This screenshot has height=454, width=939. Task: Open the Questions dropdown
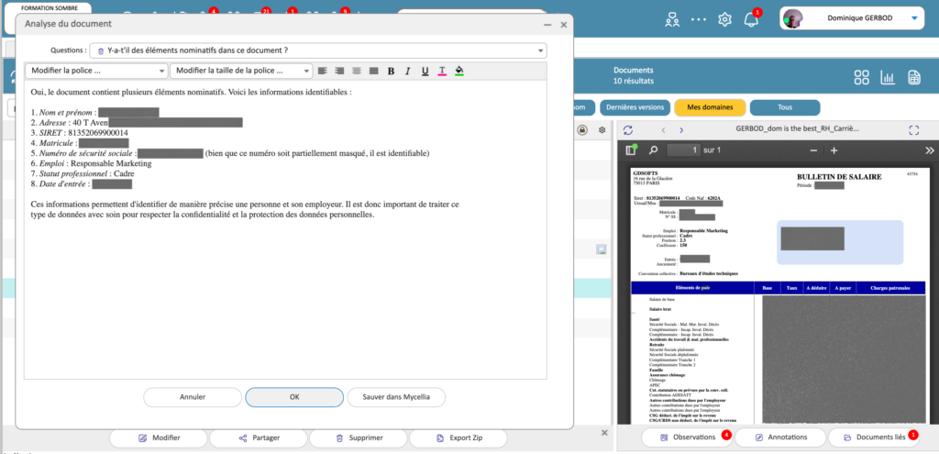click(x=318, y=50)
